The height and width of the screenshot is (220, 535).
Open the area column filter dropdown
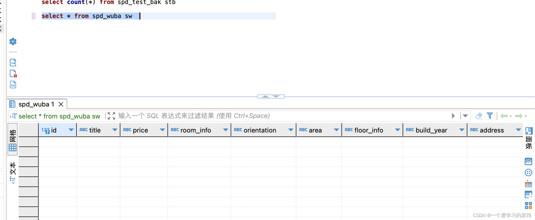336,130
